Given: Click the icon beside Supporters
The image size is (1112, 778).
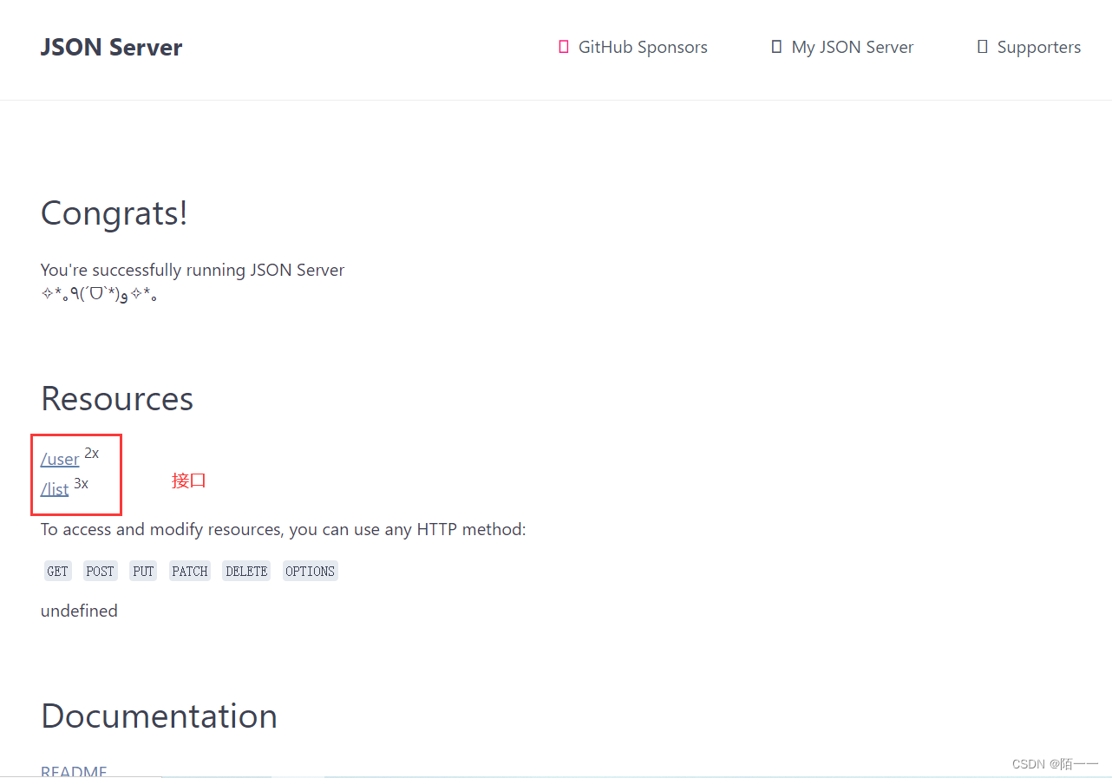Looking at the screenshot, I should 982,47.
